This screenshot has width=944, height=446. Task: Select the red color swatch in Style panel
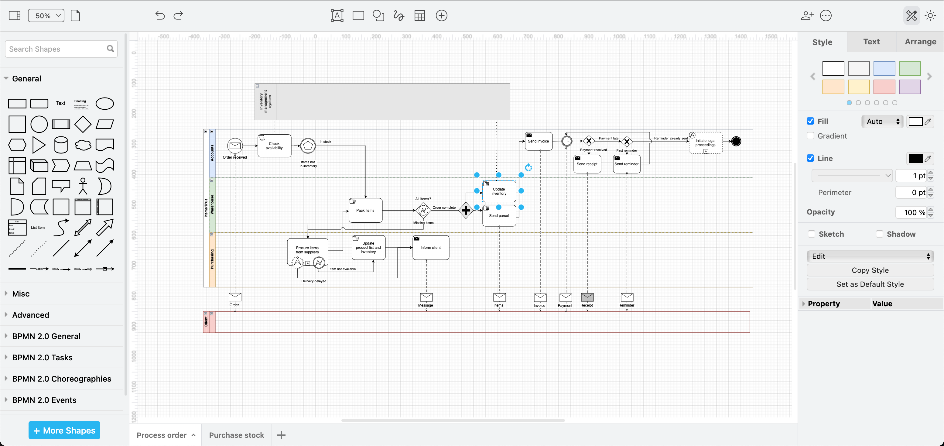[x=884, y=87]
